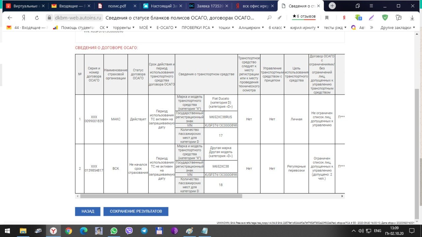Open File Explorer from taskbar
422x237 pixels.
click(x=23, y=231)
